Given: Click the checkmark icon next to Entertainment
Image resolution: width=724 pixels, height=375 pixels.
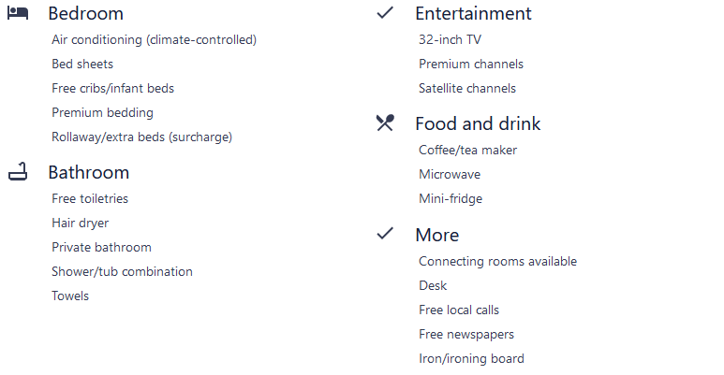Looking at the screenshot, I should [x=384, y=13].
